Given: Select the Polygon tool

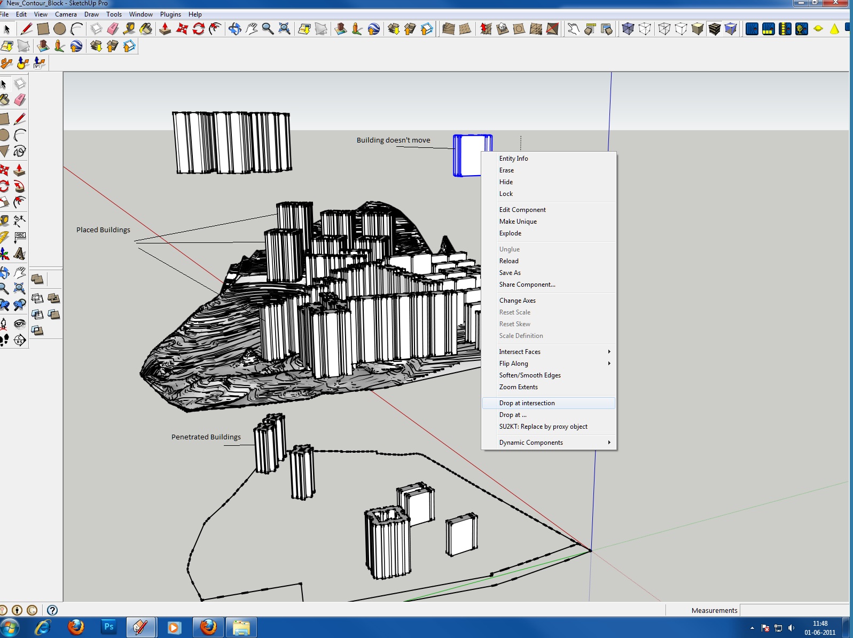Looking at the screenshot, I should [x=4, y=151].
